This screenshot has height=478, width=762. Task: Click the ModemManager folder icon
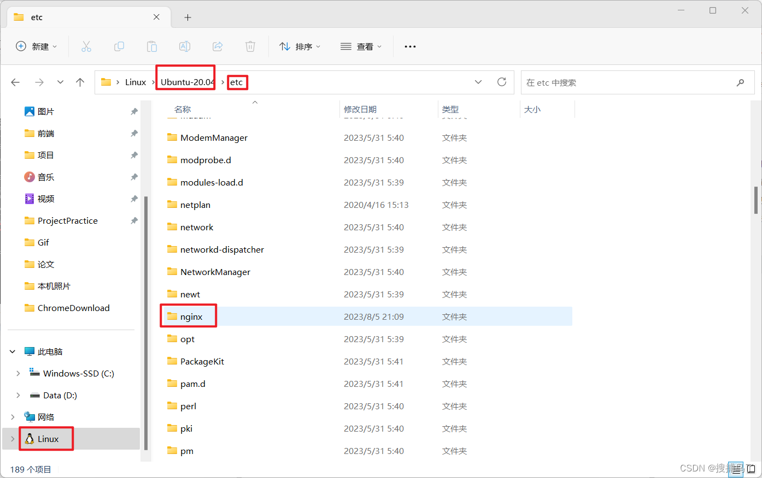click(172, 138)
